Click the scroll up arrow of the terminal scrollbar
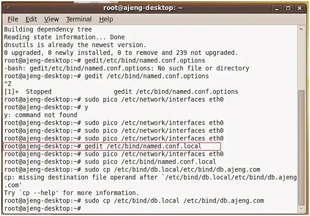The width and height of the screenshot is (310, 216). pos(301,29)
